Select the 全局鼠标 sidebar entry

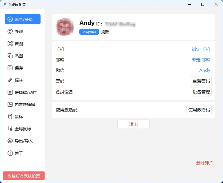23,129
